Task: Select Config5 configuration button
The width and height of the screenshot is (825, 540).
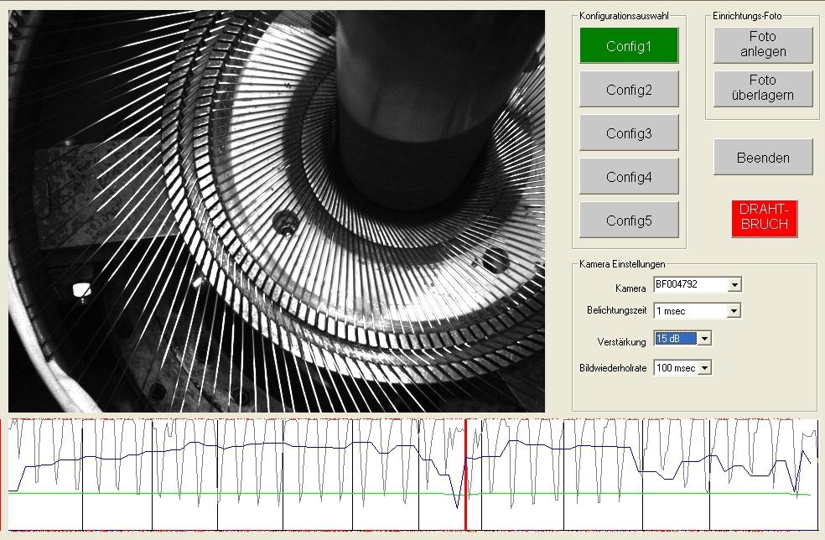Action: coord(628,221)
